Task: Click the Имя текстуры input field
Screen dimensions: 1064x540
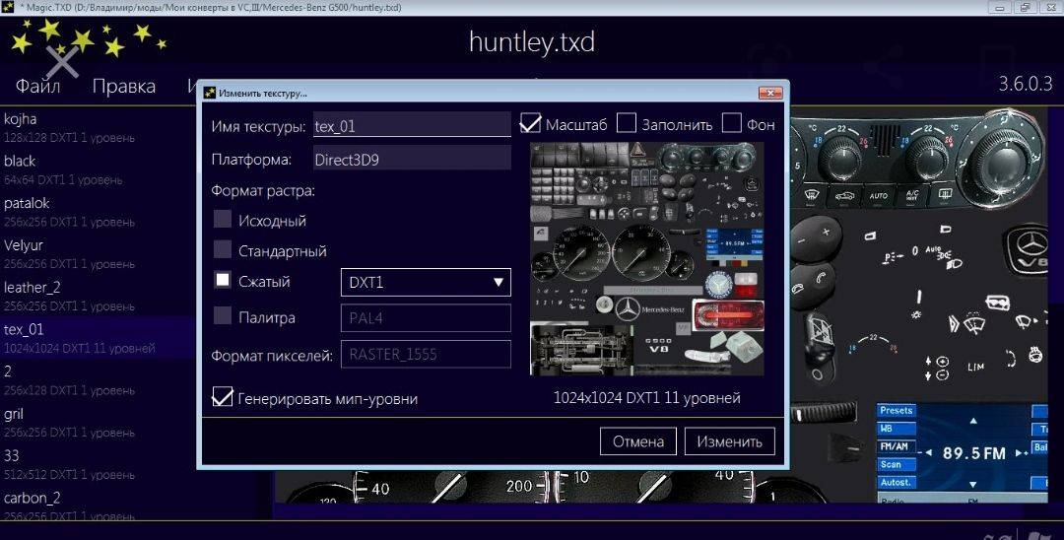Action: point(411,124)
